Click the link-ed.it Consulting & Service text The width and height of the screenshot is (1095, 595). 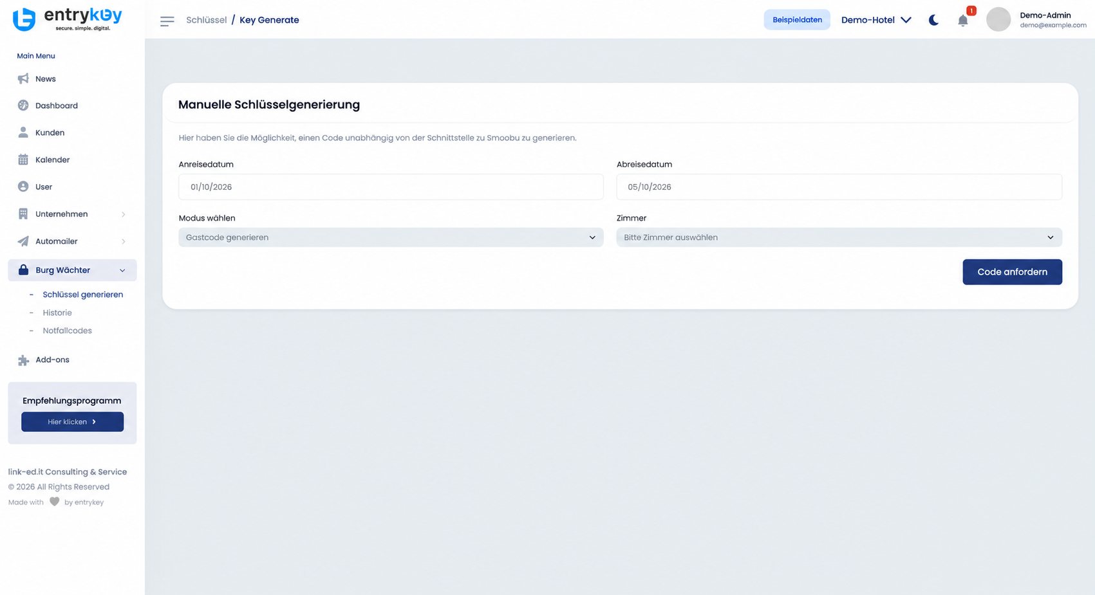click(x=68, y=472)
